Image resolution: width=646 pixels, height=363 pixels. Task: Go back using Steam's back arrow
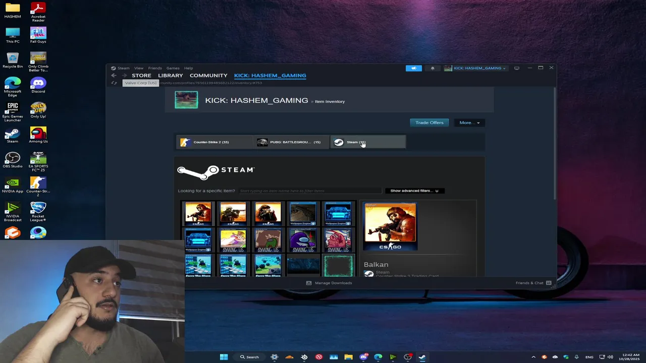pos(114,76)
